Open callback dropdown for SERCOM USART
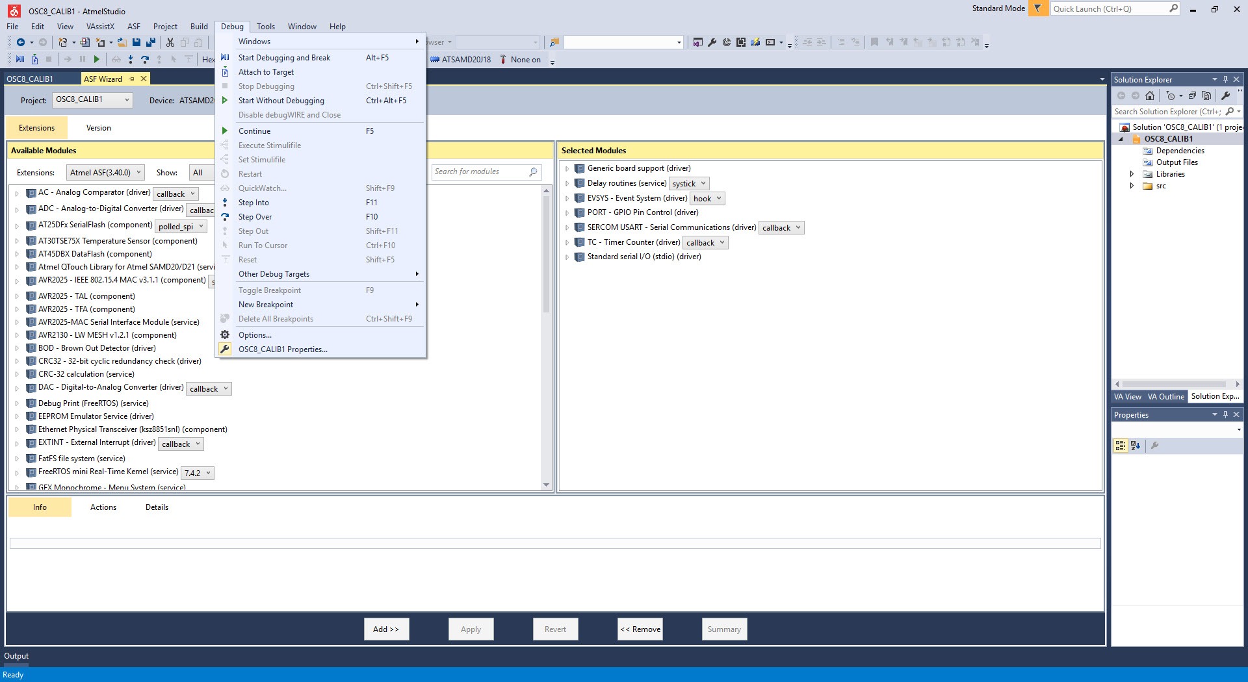Image resolution: width=1248 pixels, height=682 pixels. [x=782, y=228]
